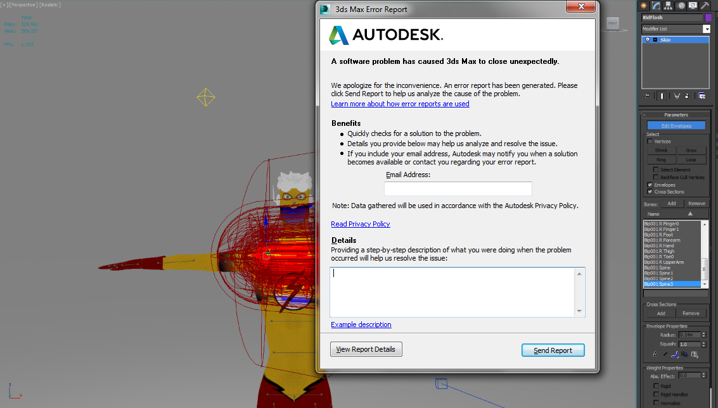Select Bip001 R UpperArm in bone list
The width and height of the screenshot is (718, 408).
click(672, 263)
